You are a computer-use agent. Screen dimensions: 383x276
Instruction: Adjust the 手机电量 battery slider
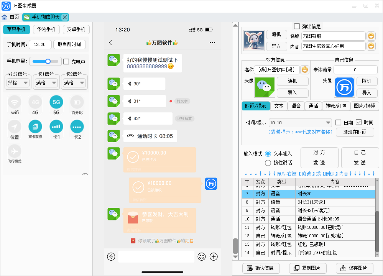[46, 61]
